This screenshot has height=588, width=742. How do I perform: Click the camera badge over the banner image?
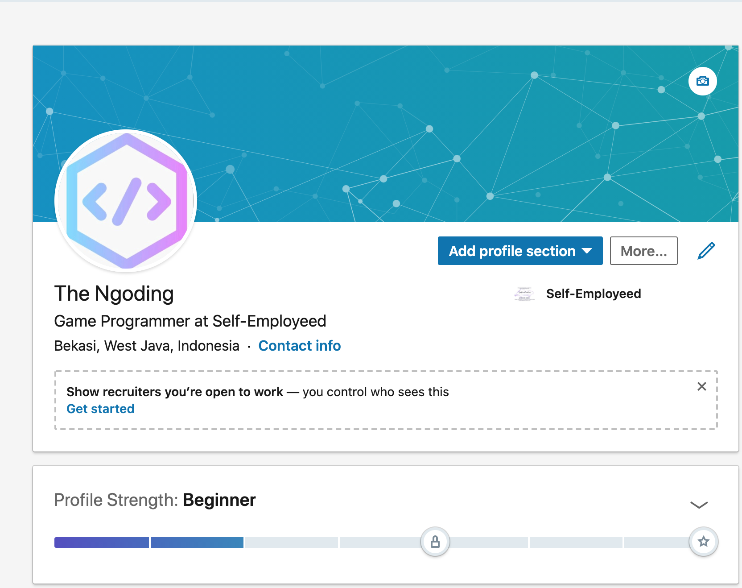(703, 81)
